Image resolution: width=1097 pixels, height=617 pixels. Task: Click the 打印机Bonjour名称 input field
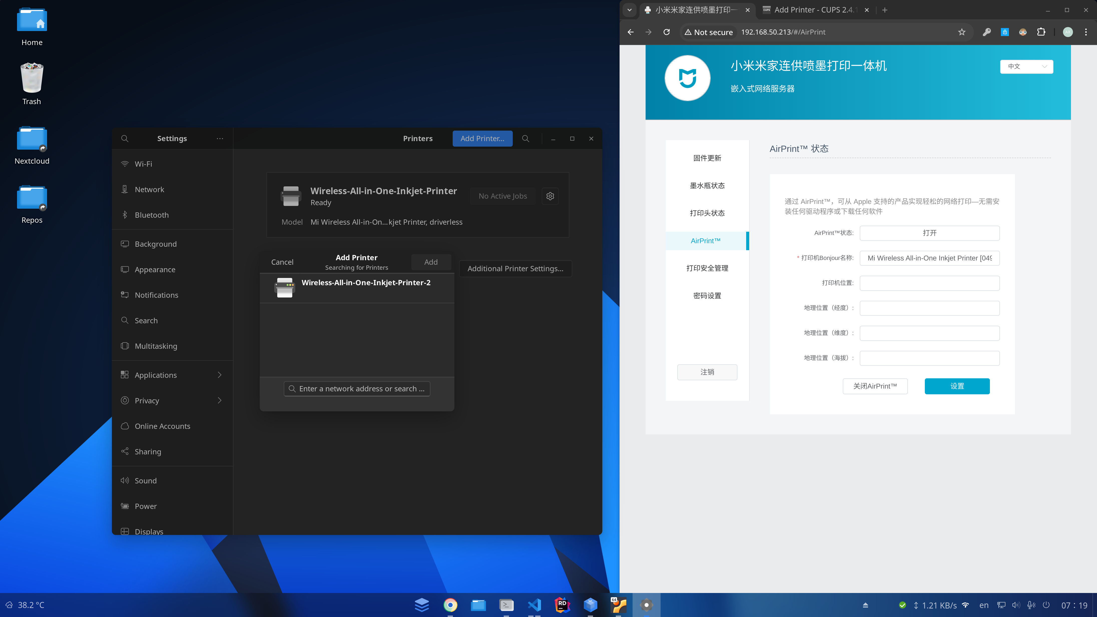point(929,258)
